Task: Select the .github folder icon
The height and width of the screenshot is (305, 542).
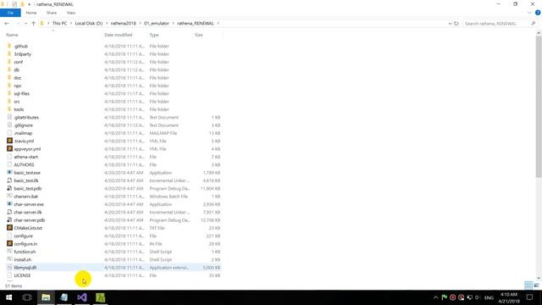Action: pos(9,46)
